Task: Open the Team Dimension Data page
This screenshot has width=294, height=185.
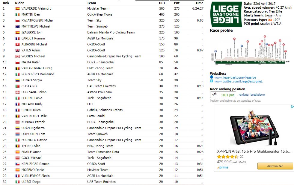Action: [x=103, y=152]
